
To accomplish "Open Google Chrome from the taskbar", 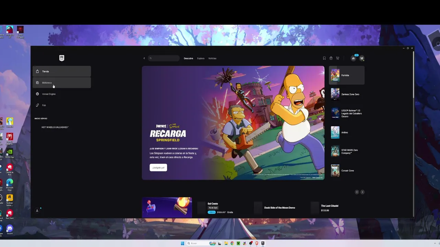I will pyautogui.click(x=232, y=243).
